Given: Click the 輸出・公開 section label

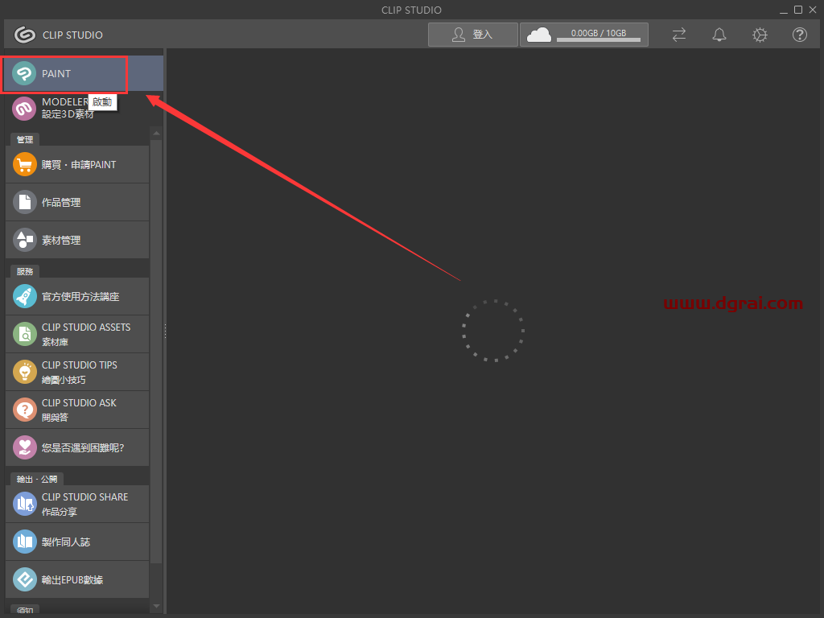Looking at the screenshot, I should point(37,480).
